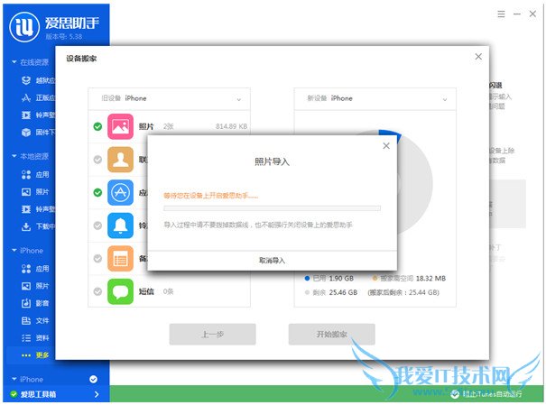Open 应用 under local resources sidebar
Viewport: 546px width, 405px height.
point(35,174)
